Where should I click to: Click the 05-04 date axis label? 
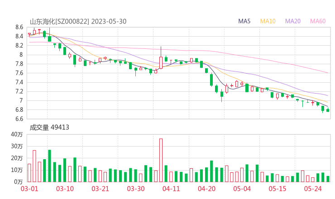pos(242,189)
